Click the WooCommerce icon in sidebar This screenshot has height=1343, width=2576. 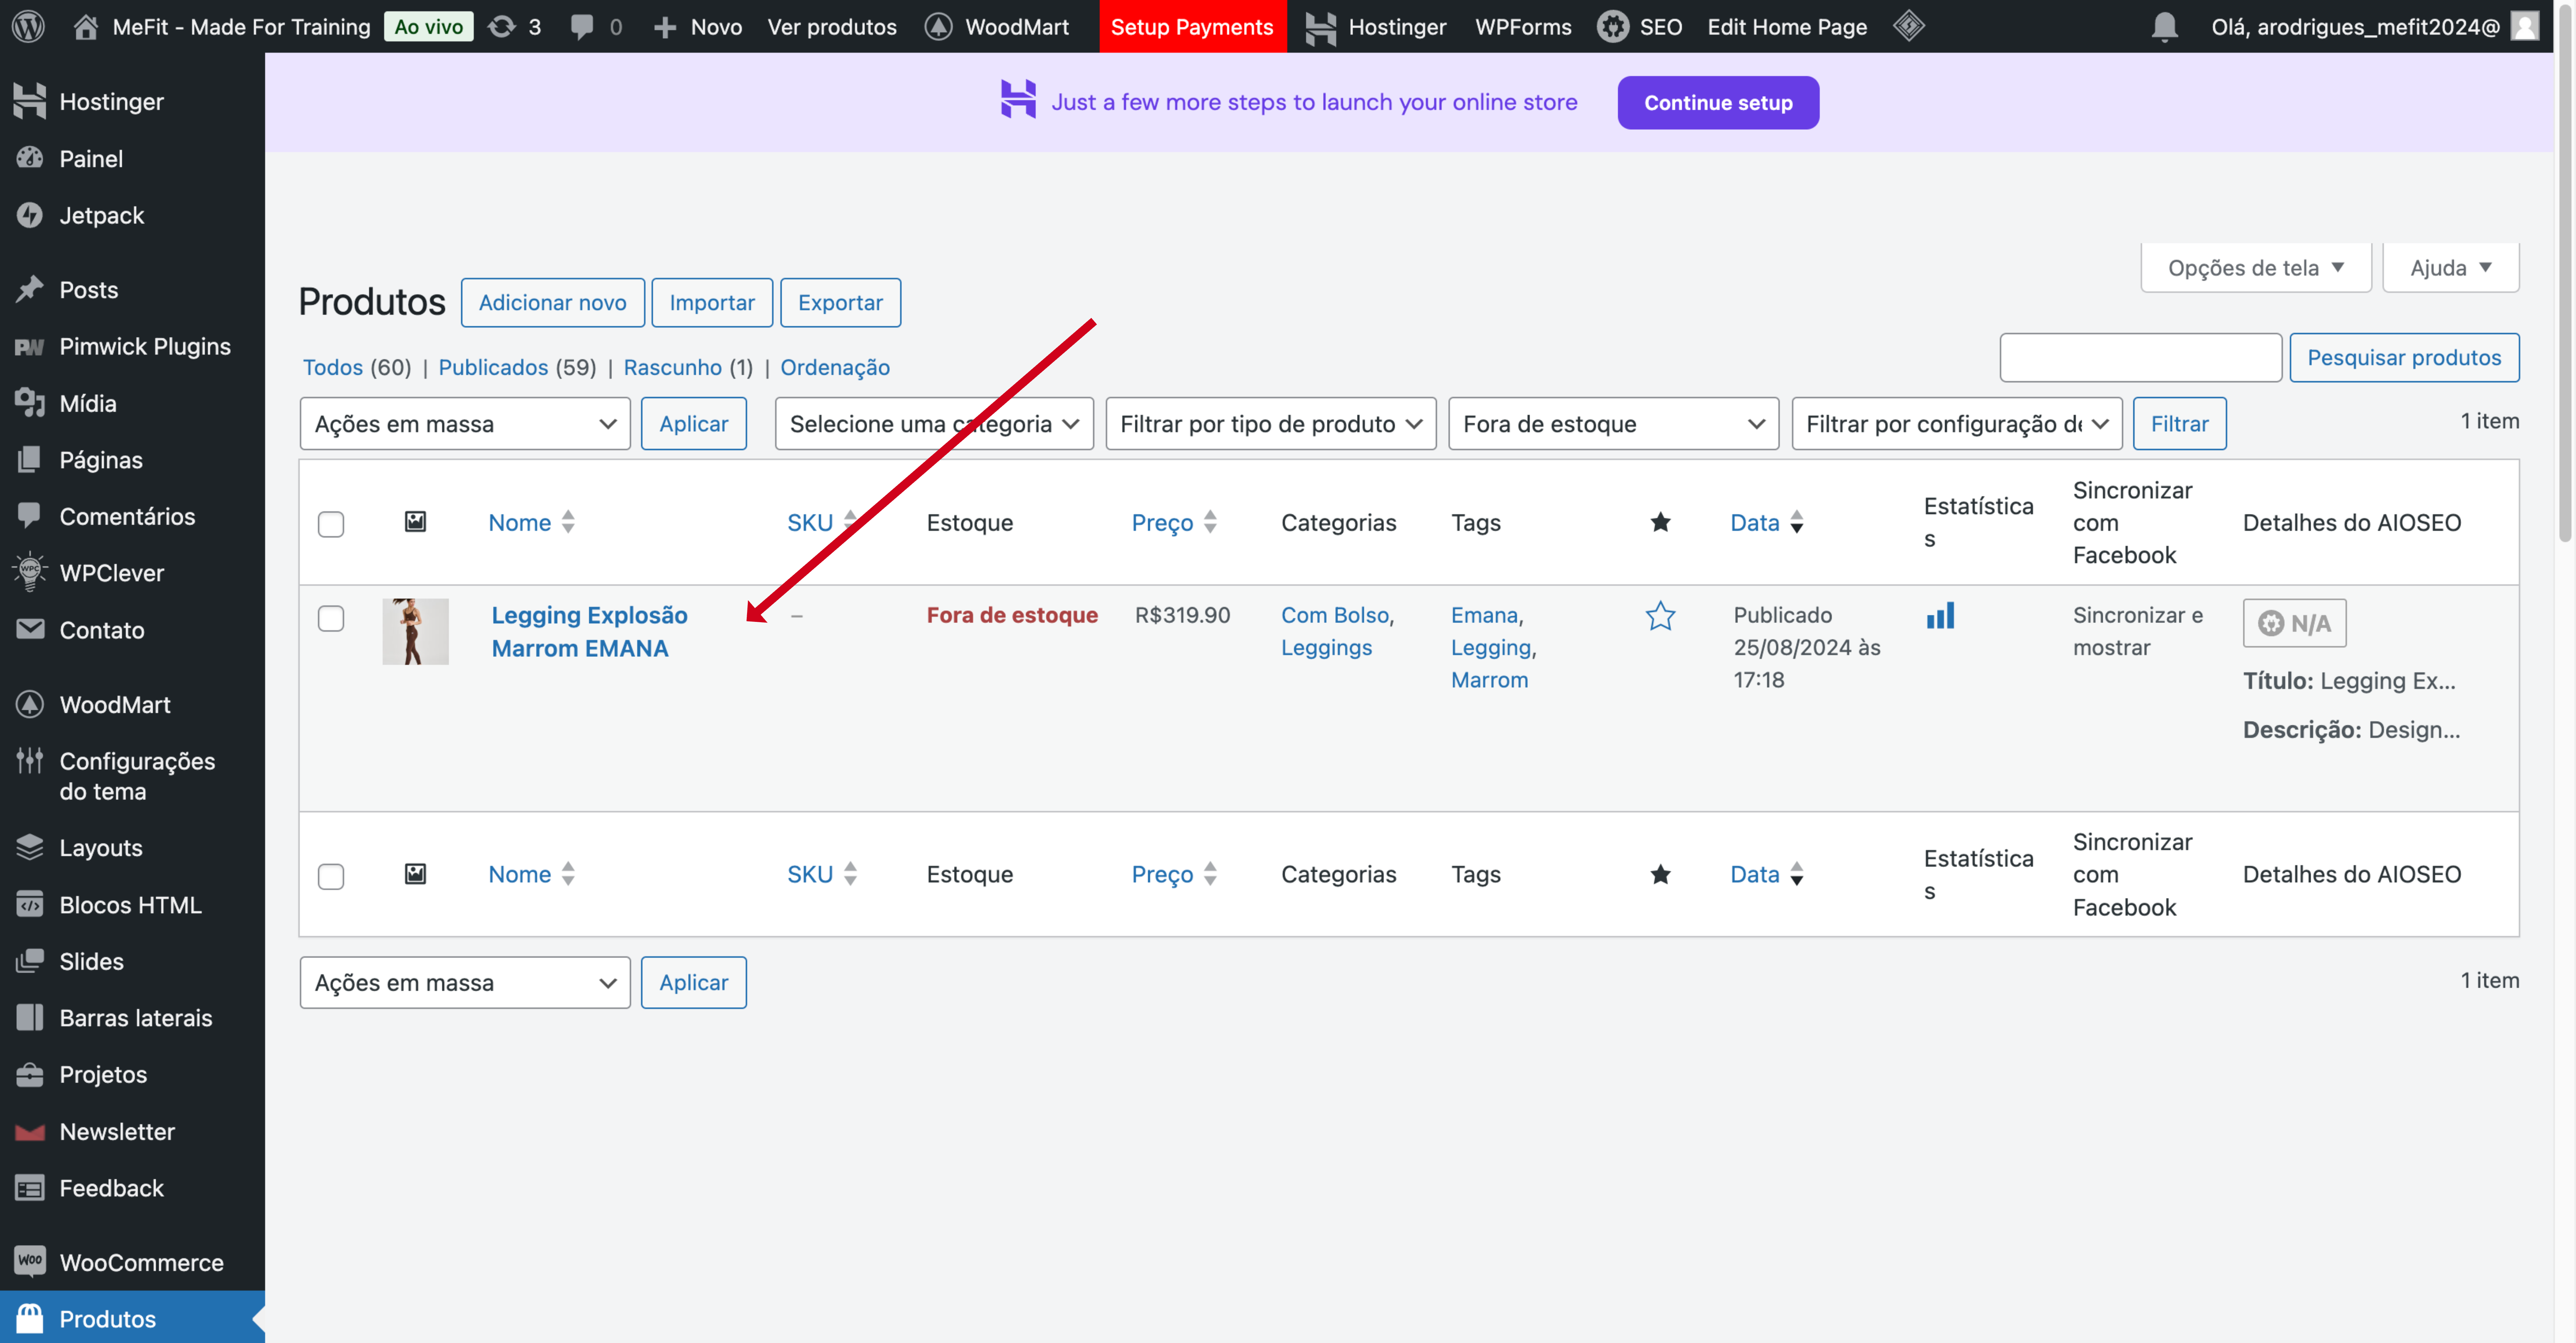point(30,1261)
